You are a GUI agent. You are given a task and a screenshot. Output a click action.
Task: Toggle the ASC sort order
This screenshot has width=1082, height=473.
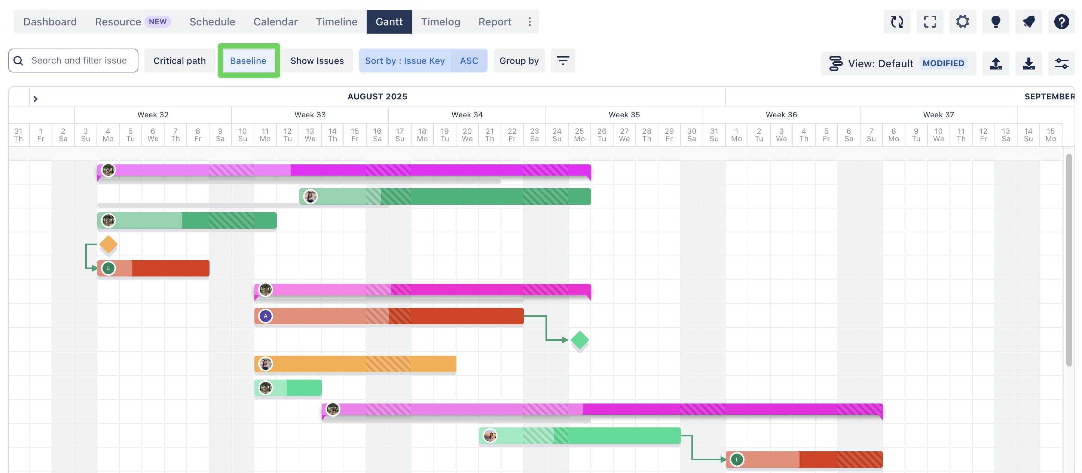(x=469, y=61)
